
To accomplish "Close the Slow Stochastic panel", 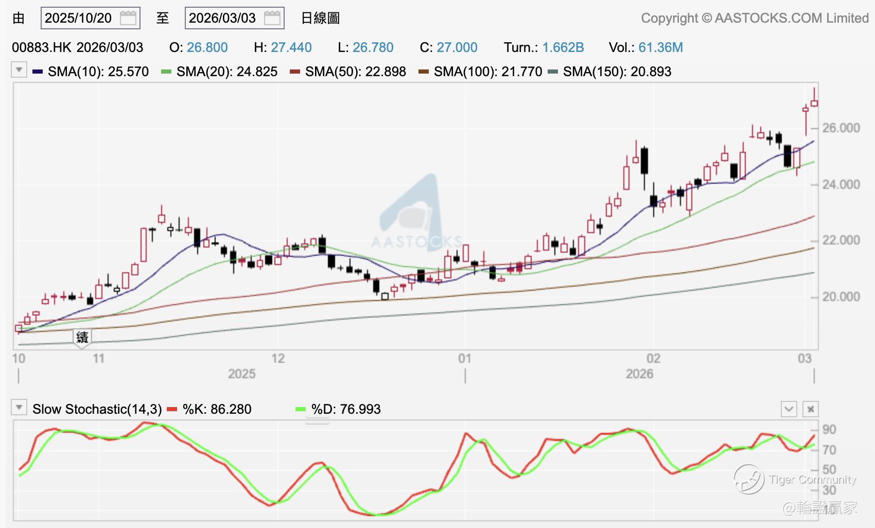I will tap(811, 409).
